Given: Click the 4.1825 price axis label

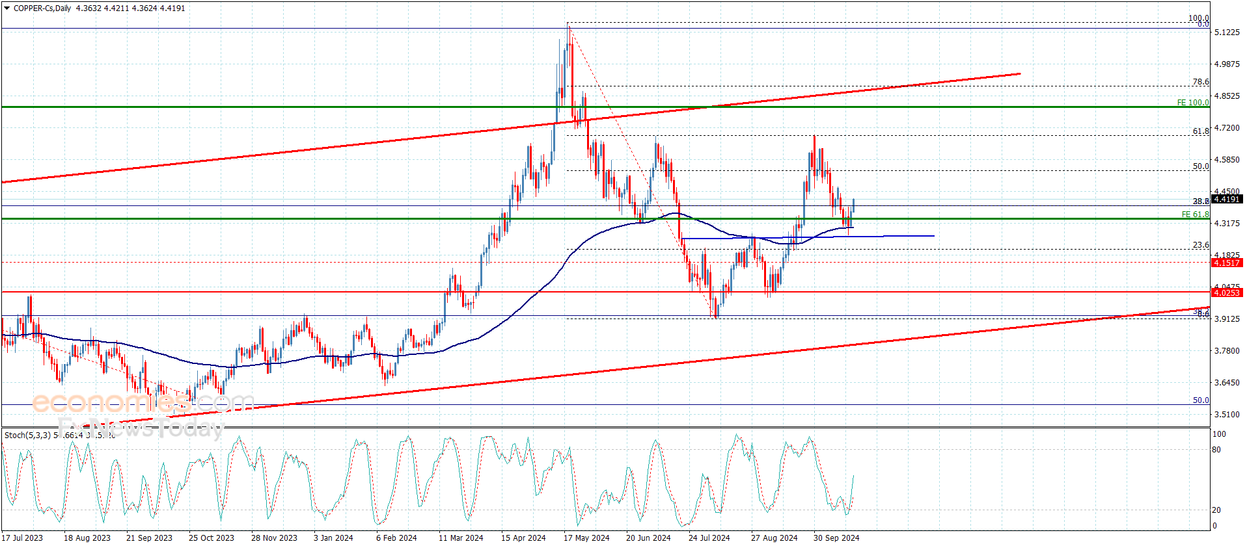Looking at the screenshot, I should pyautogui.click(x=1226, y=255).
